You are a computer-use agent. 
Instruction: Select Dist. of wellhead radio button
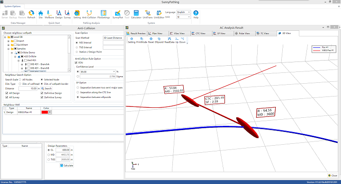(20, 84)
